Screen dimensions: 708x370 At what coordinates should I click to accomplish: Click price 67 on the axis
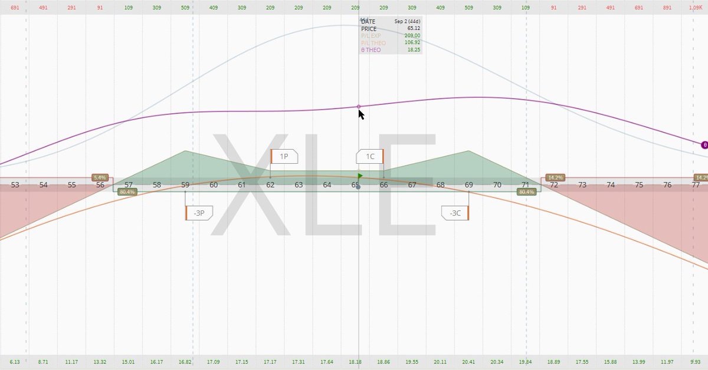(412, 185)
